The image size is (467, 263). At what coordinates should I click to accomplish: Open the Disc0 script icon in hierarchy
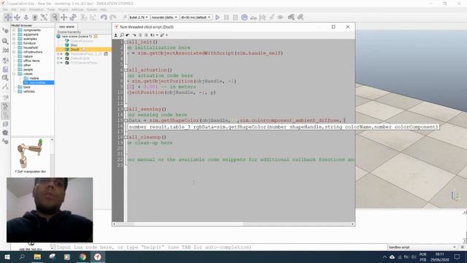pos(83,50)
